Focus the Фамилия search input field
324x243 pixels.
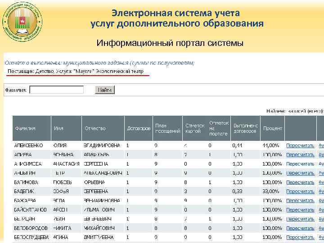(x=57, y=90)
